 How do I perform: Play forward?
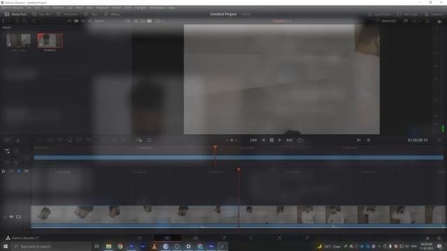pyautogui.click(x=279, y=140)
